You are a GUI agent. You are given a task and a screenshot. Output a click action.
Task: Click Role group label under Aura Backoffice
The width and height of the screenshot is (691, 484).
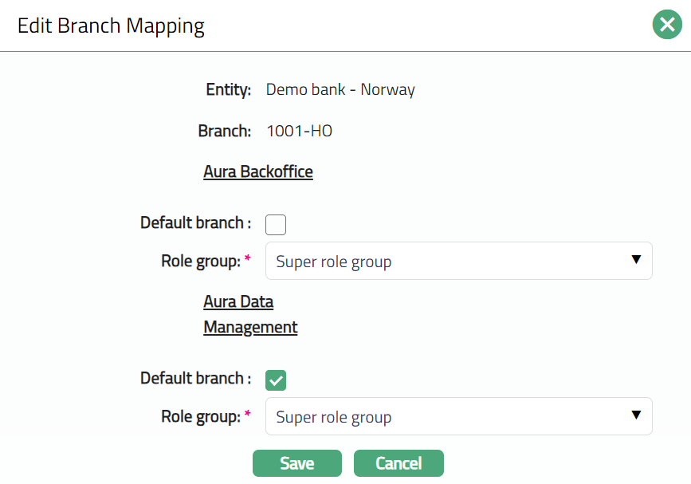click(x=201, y=261)
